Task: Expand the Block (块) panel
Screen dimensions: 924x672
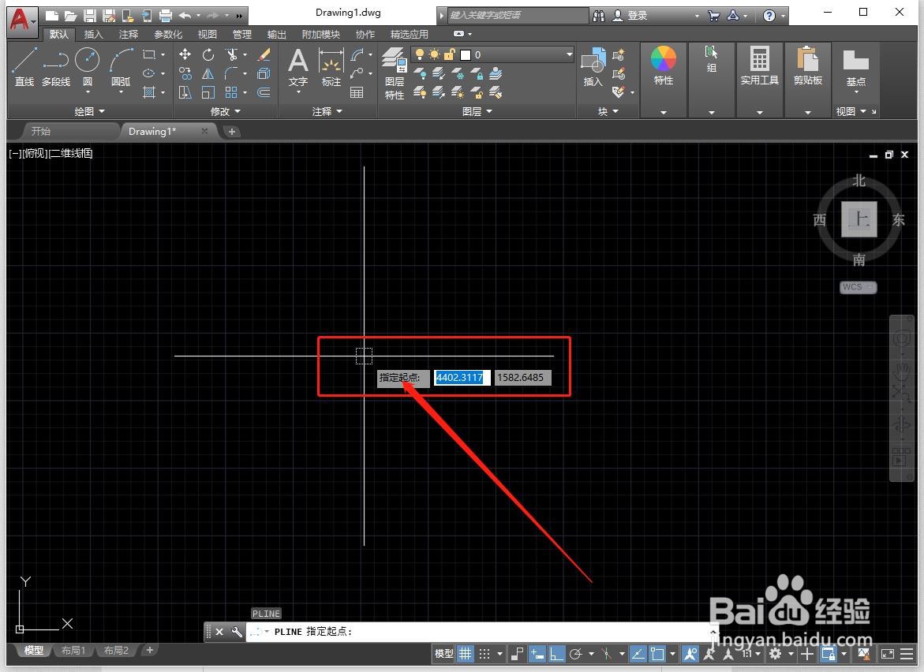Action: coord(608,110)
